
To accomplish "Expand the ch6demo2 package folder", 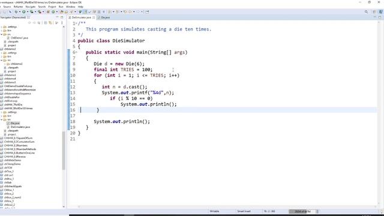I will click(x=5, y=64).
